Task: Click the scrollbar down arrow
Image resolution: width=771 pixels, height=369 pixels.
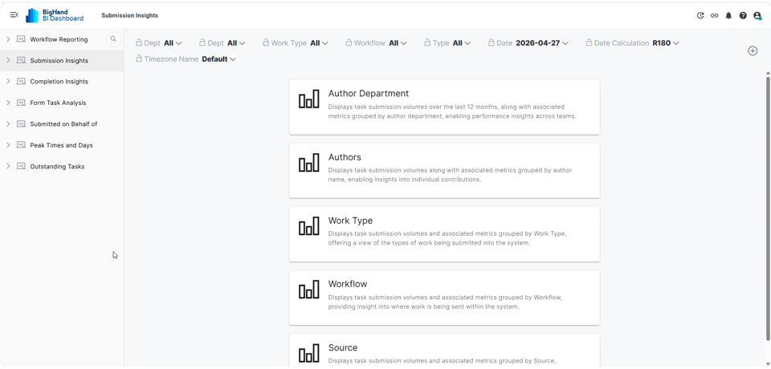Action: coord(768,364)
